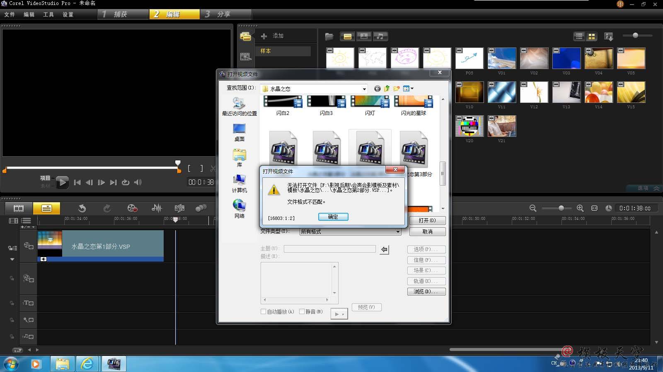Create new folder icon in file dialog
This screenshot has width=663, height=372.
coord(397,88)
